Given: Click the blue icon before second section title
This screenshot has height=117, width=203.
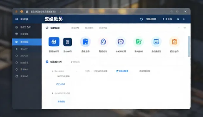Looking at the screenshot, I should coord(47,62).
